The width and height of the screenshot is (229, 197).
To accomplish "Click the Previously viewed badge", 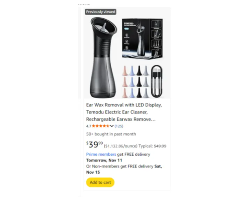I will [x=101, y=12].
